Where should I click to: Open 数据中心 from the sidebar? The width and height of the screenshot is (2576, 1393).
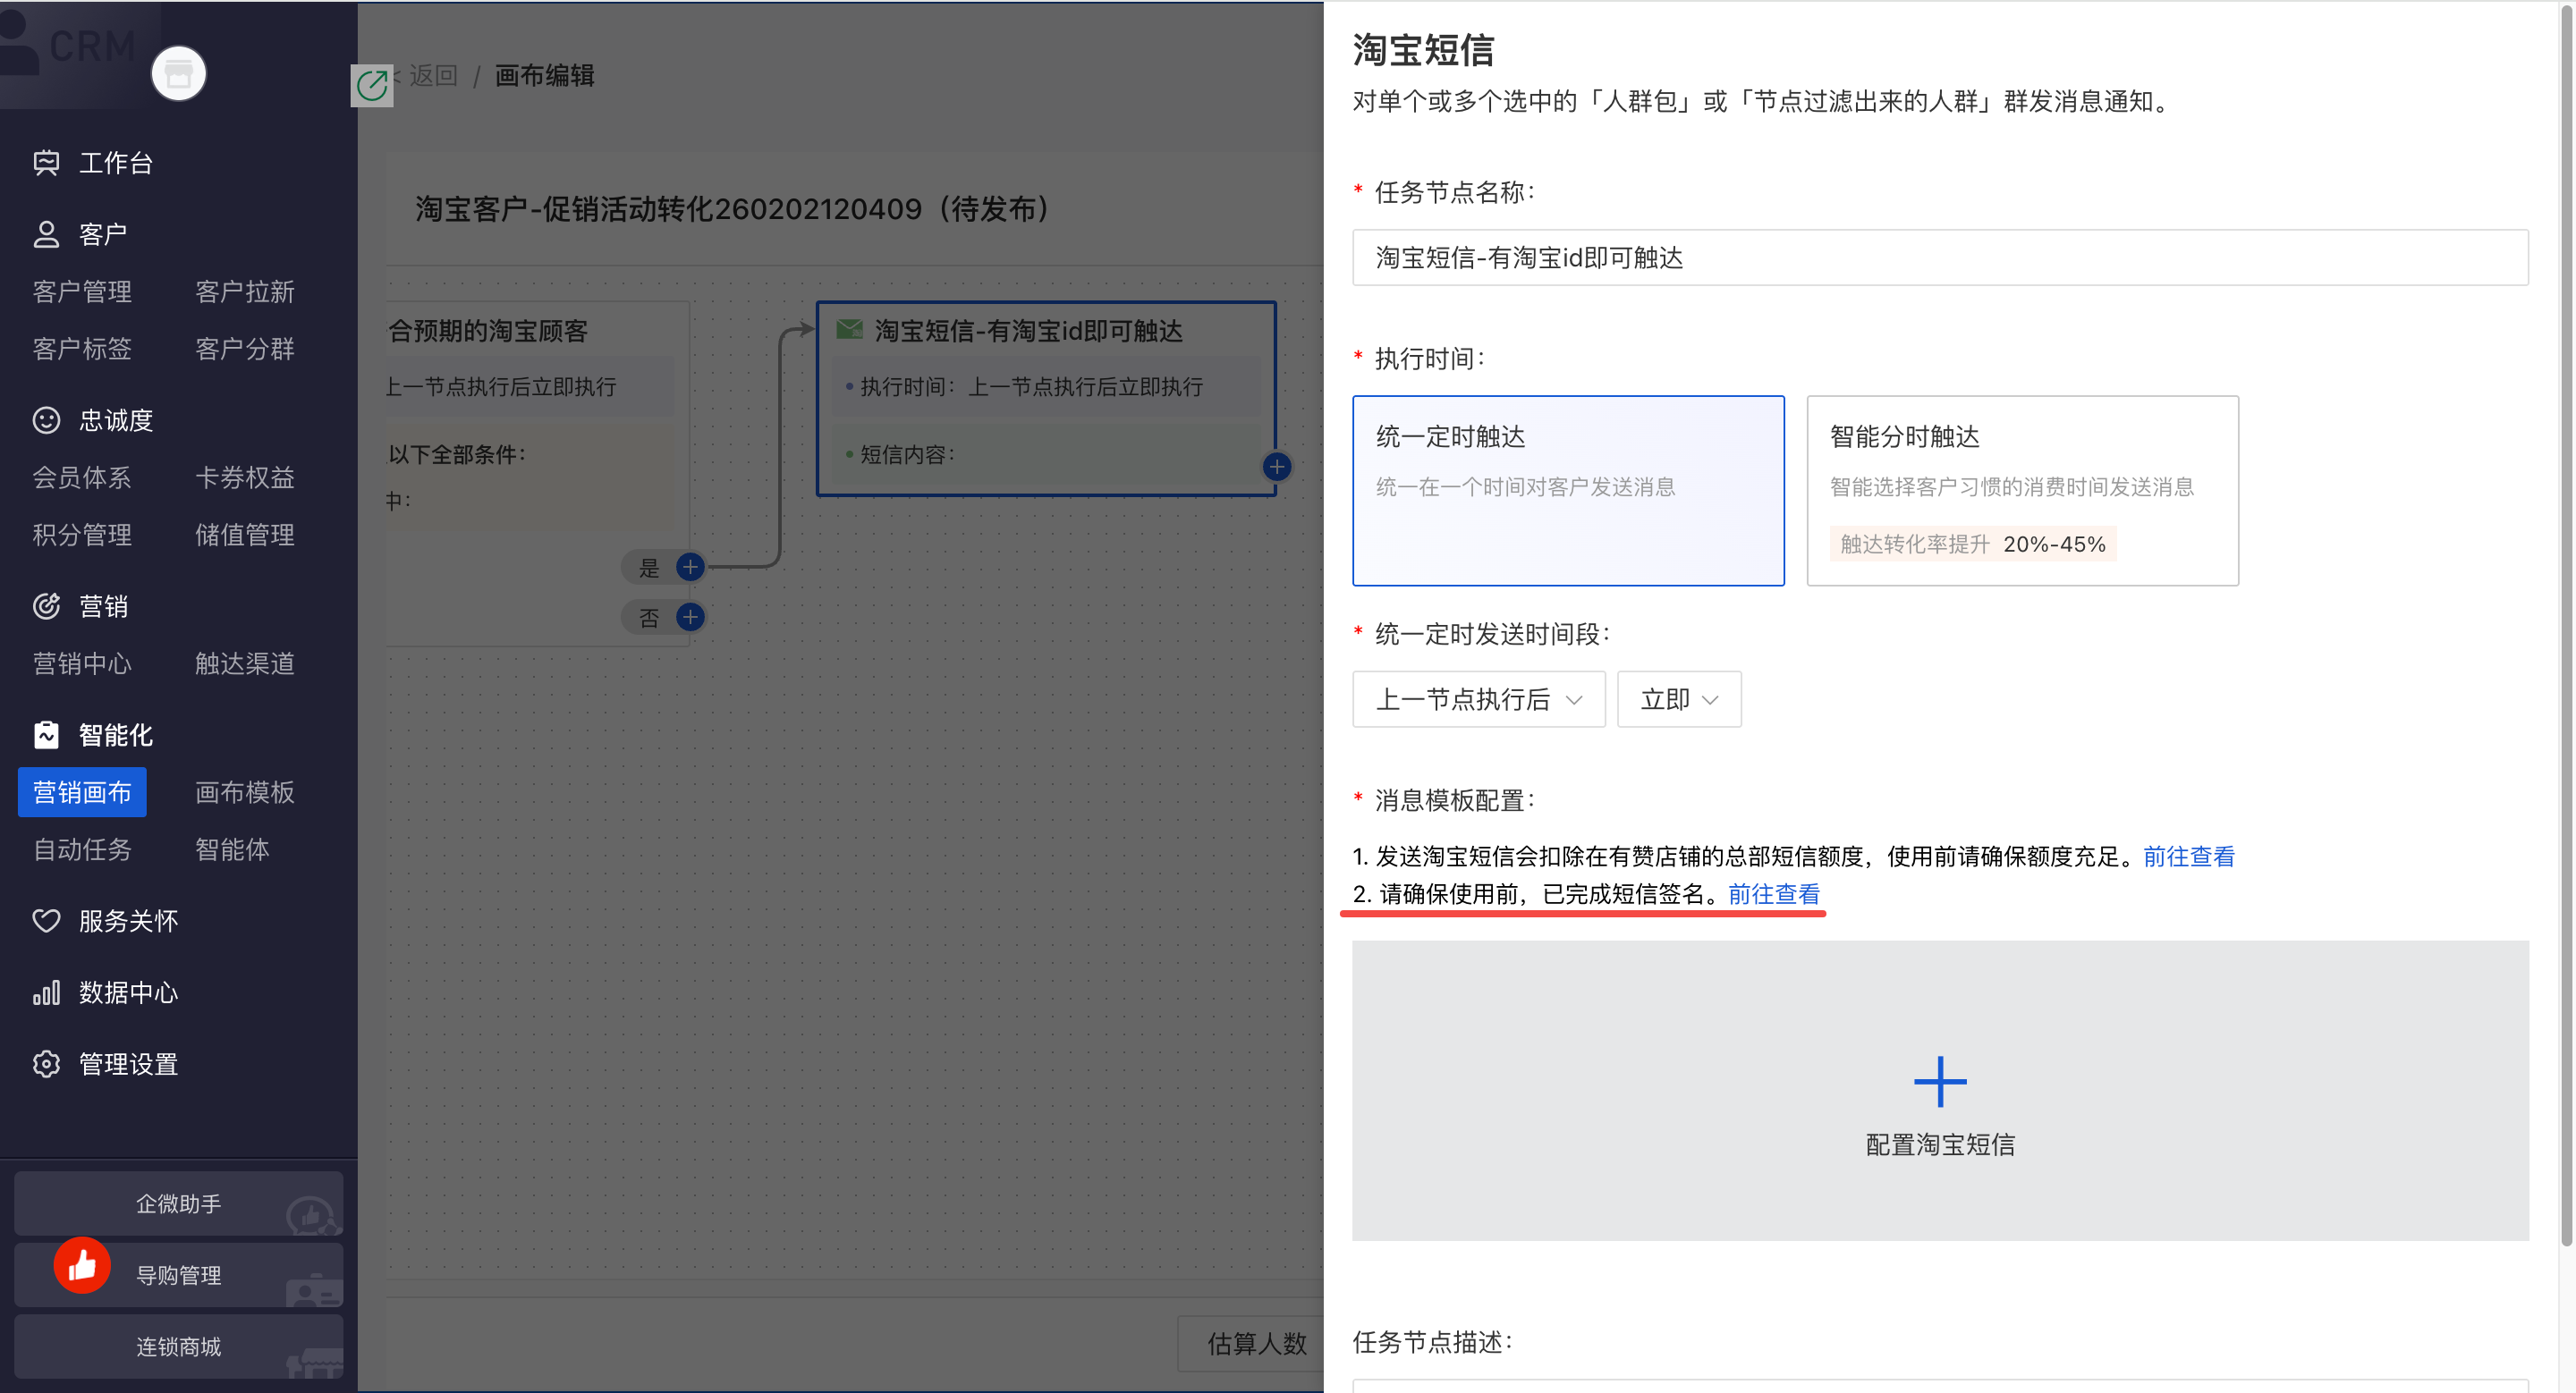128,992
